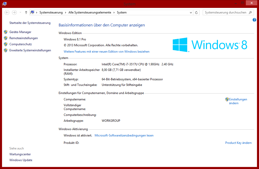Expand the chevron after Systemsteuerung
The width and height of the screenshot is (259, 169).
coord(66,13)
